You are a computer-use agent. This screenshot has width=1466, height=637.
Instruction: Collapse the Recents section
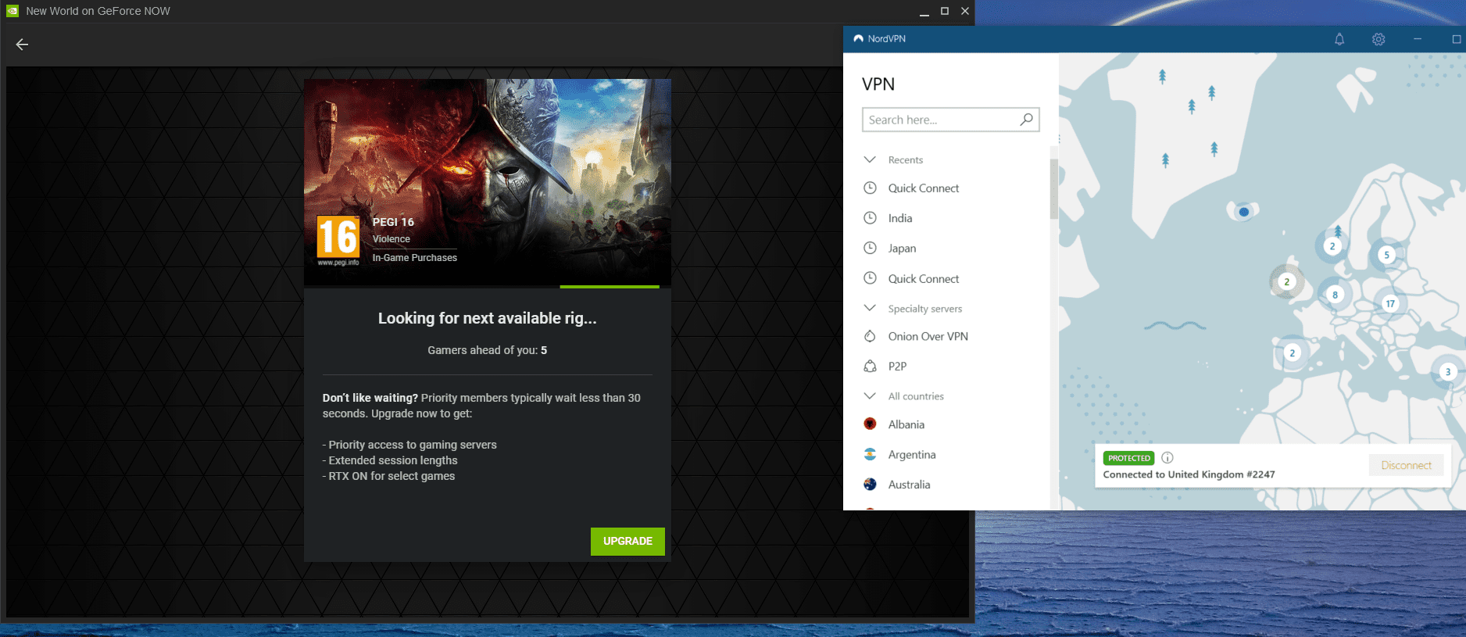(x=870, y=159)
